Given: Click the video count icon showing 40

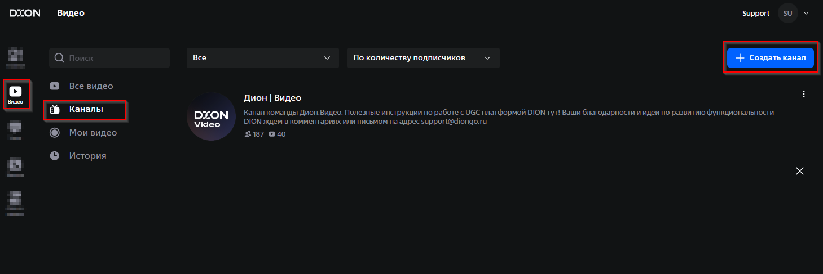Looking at the screenshot, I should click(x=272, y=134).
